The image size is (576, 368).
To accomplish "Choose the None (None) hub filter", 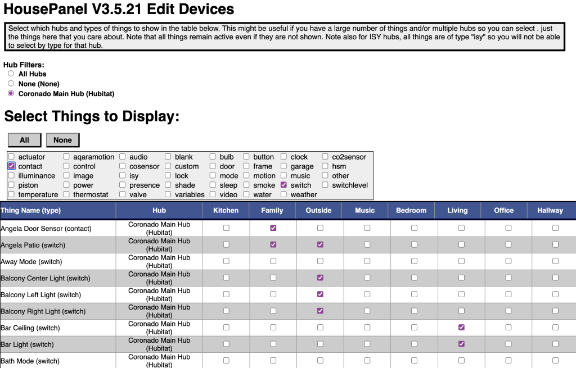I will [11, 83].
